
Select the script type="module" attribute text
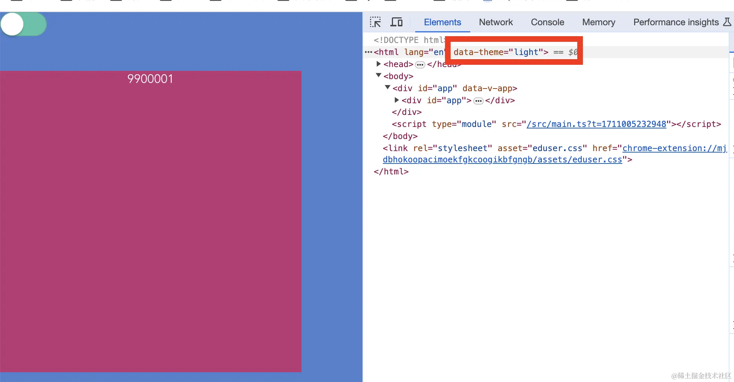click(464, 124)
